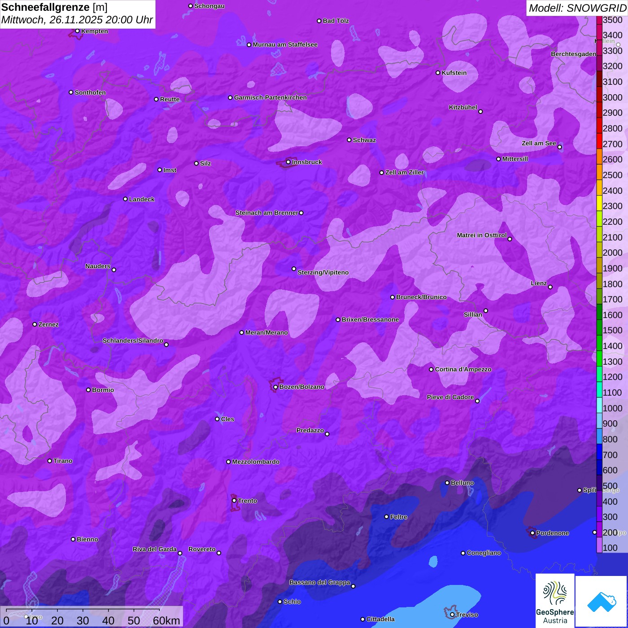Click the 'Garmisch-Partenkirchen' label
Viewport: 628px width, 628px height.
coord(270,97)
